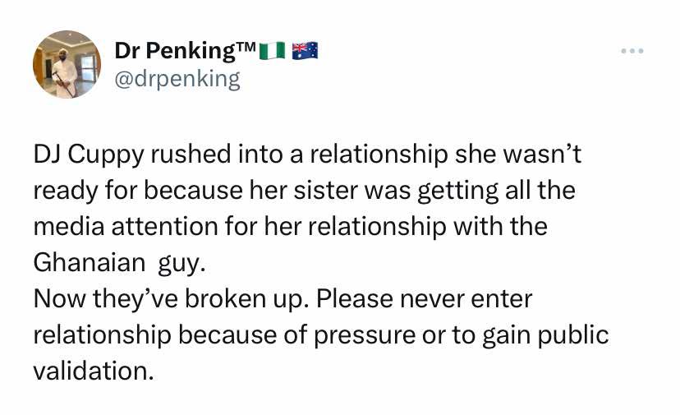Open Dr Penking's profile picture

66,65
